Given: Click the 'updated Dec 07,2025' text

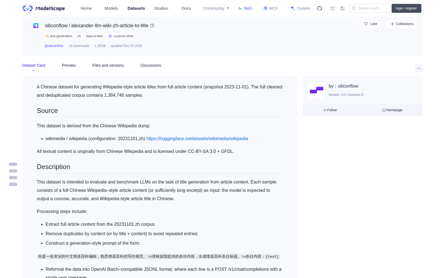Looking at the screenshot, I should pos(126,46).
